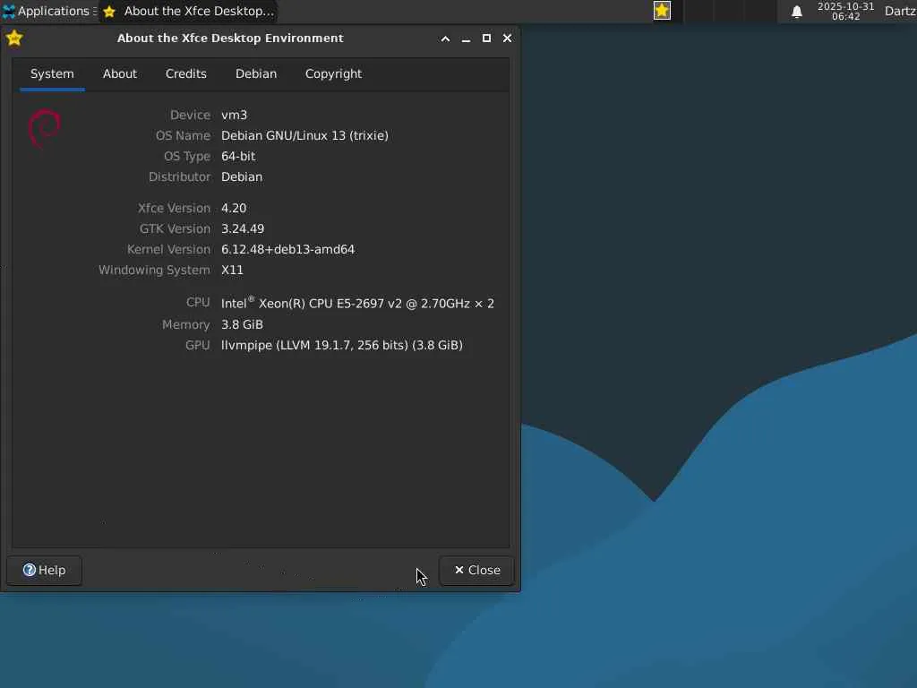
Task: Click the Xfce mouse logo in panel
Action: click(x=9, y=11)
